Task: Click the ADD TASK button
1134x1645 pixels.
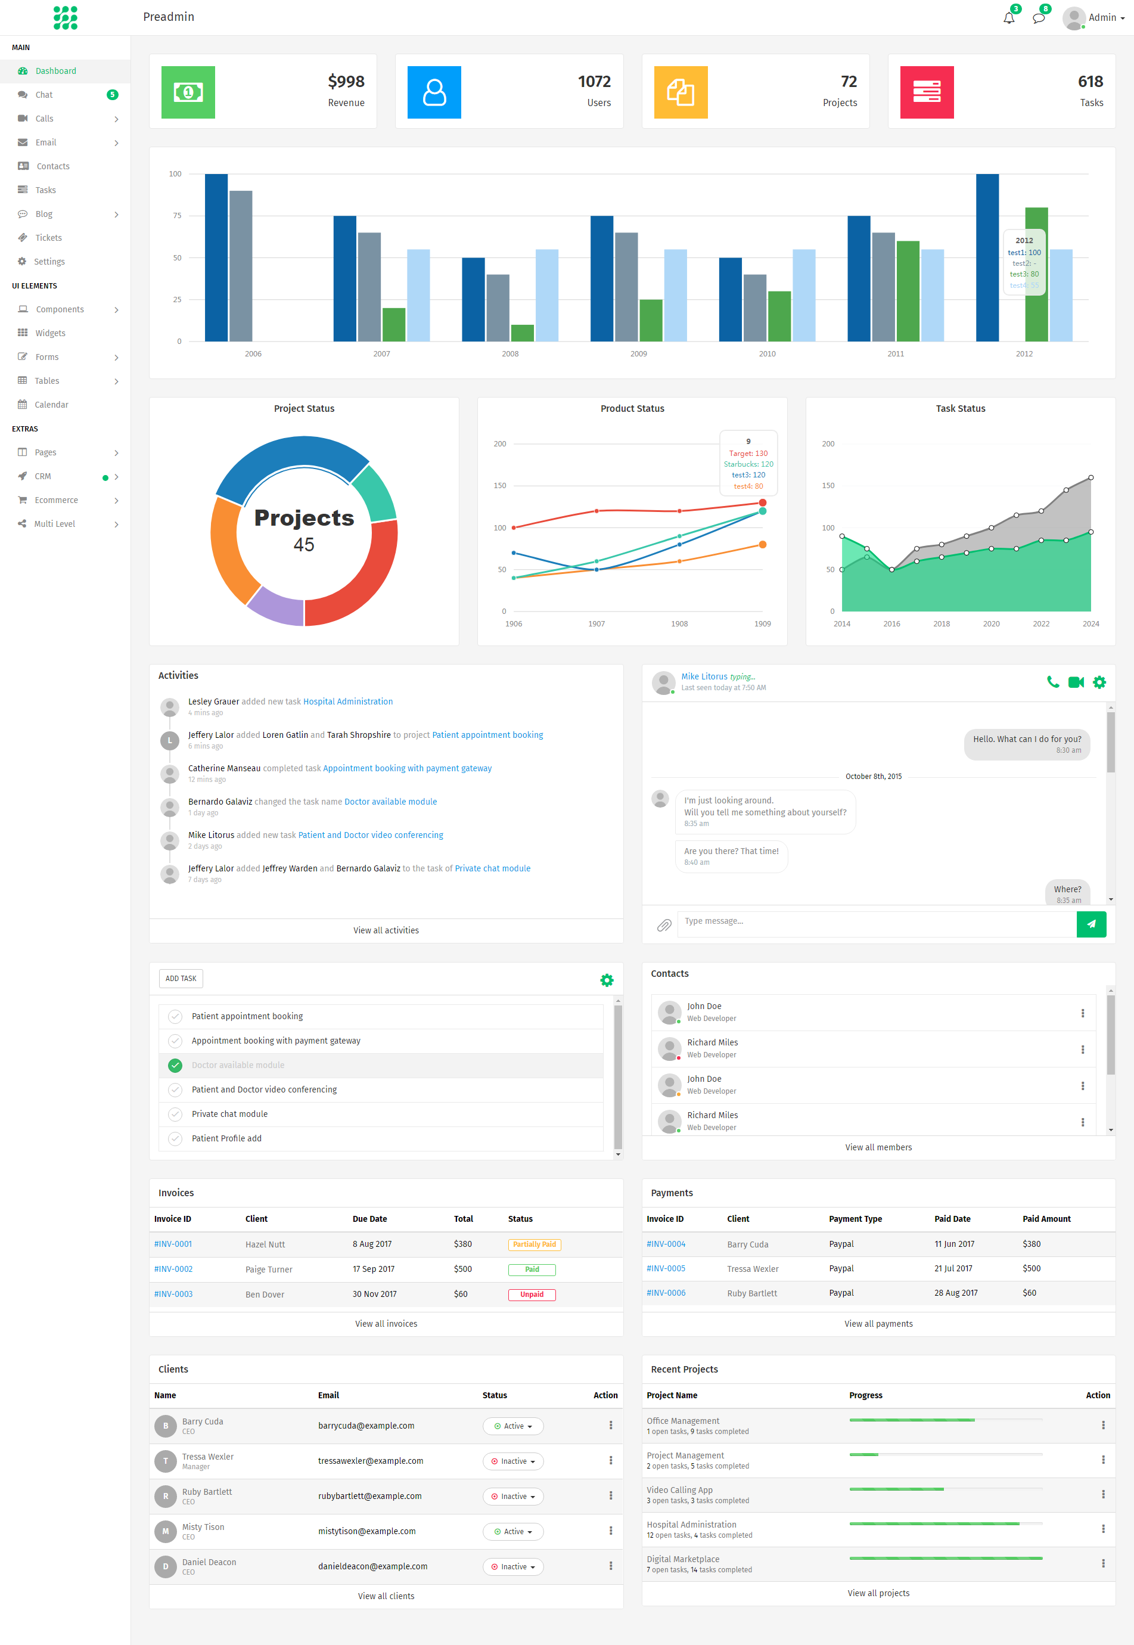Action: click(181, 979)
